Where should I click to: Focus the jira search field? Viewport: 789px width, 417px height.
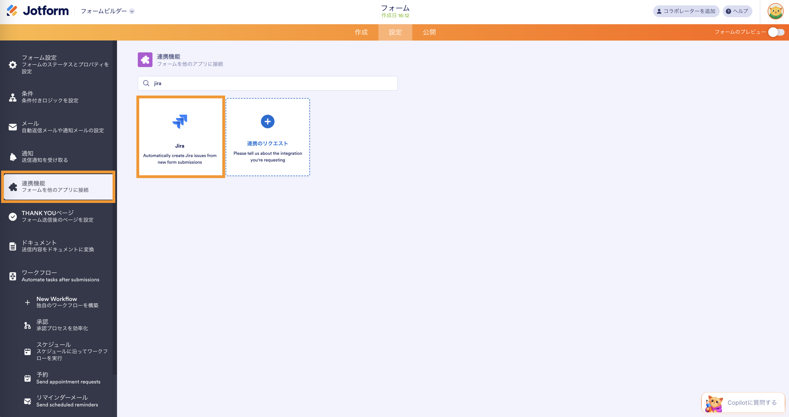point(268,83)
